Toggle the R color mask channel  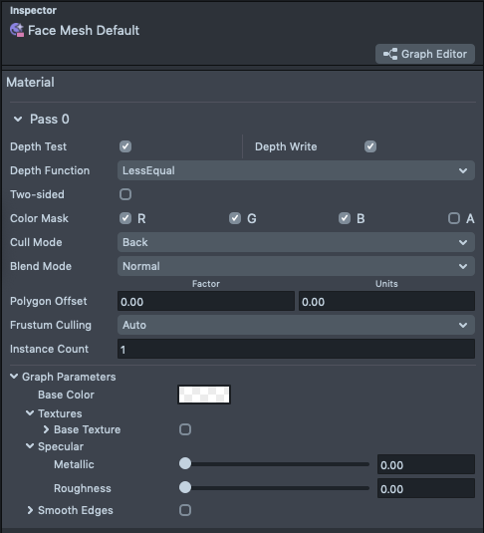[x=125, y=218]
